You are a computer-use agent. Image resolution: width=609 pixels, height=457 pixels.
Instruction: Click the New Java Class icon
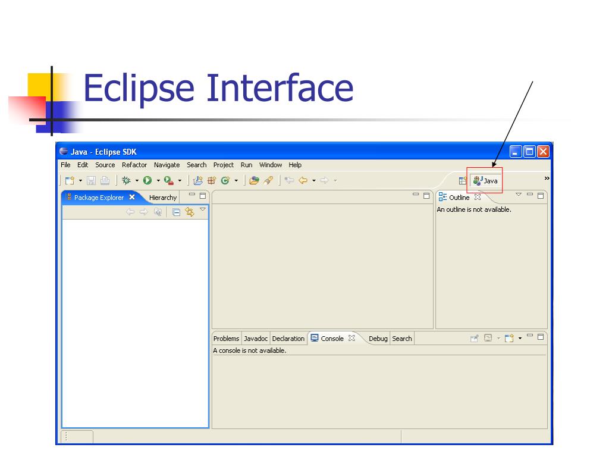(x=225, y=180)
